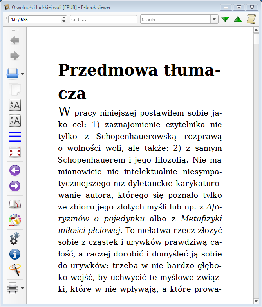Screen dimensions: 262x307
Task: Click the Search text box
Action: 175,20
